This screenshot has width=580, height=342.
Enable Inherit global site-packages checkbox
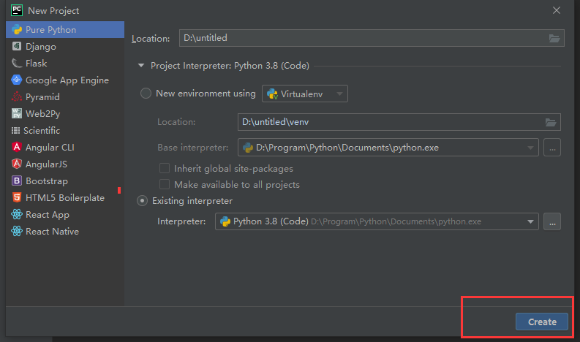(165, 168)
